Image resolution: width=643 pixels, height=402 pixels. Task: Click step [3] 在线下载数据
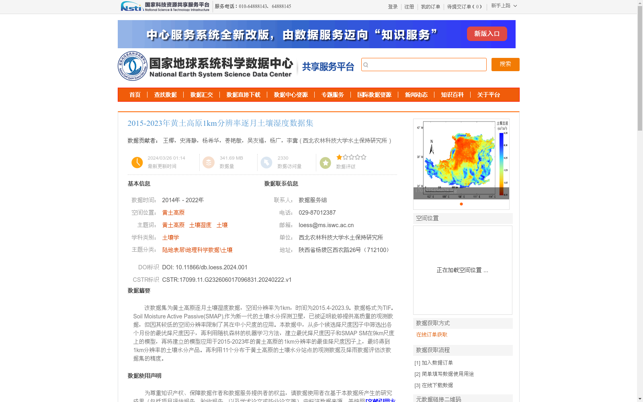(434, 385)
